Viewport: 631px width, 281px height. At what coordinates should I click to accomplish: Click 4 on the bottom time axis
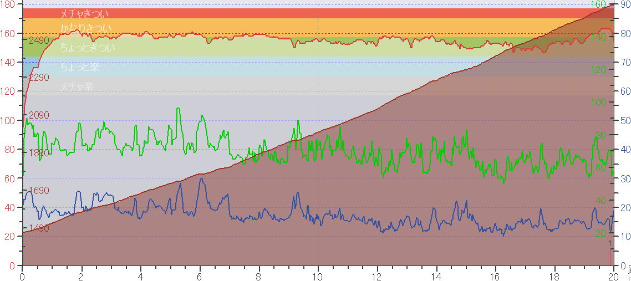141,277
